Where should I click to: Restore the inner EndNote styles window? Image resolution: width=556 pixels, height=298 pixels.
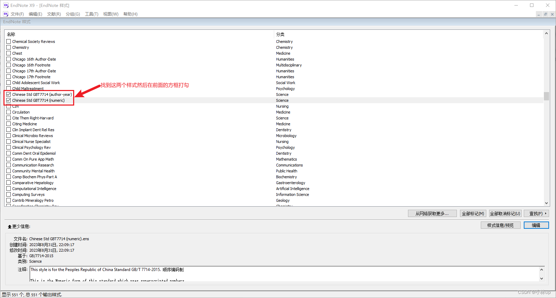545,14
